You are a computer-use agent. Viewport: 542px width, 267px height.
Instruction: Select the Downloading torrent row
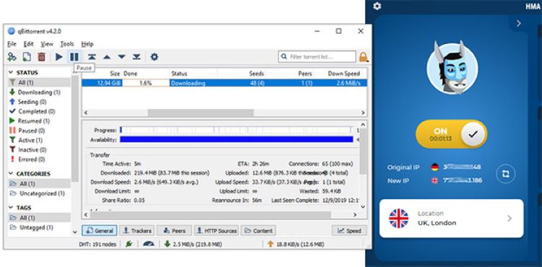pos(224,83)
